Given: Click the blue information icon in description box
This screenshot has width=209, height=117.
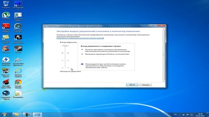Looking at the screenshot, I should click(x=82, y=64).
